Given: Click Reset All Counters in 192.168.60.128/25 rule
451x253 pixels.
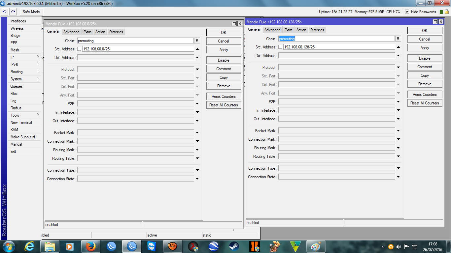Looking at the screenshot, I should click(425, 103).
